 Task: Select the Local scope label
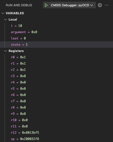(13, 19)
